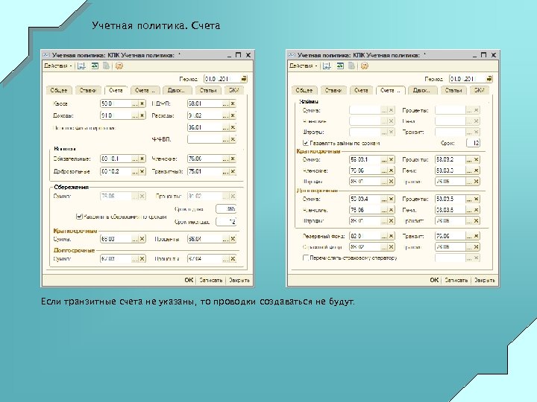Click OK in the Займы window

434,280
